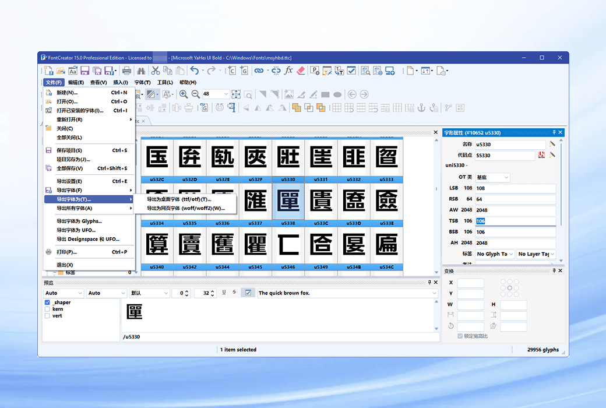Click the Undo arrow icon
This screenshot has width=606, height=408.
[194, 71]
